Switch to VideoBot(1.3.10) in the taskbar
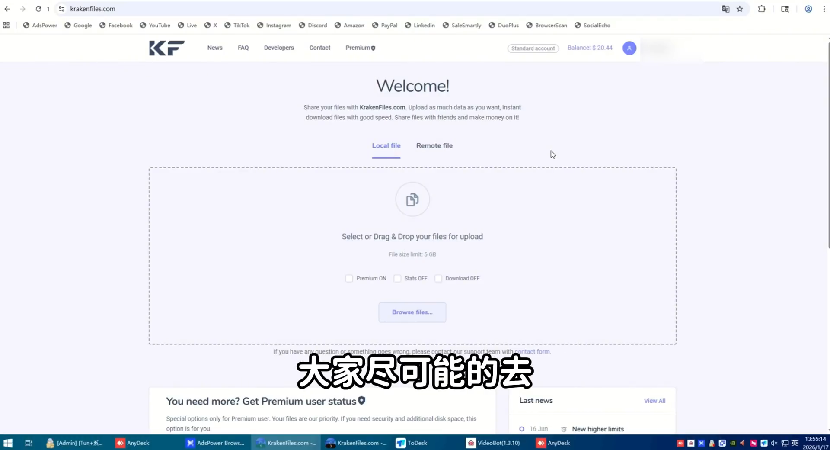Screen dimensions: 830x450 pos(493,443)
